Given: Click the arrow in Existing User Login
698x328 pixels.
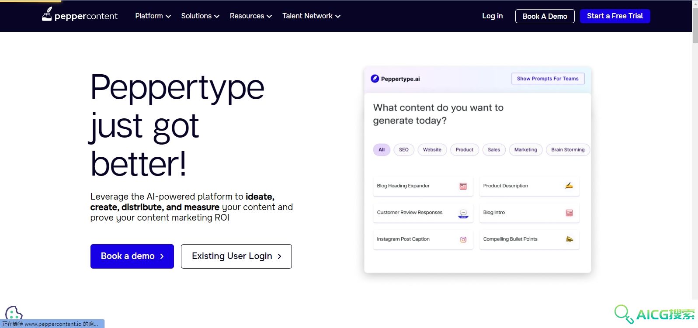Looking at the screenshot, I should coord(279,256).
